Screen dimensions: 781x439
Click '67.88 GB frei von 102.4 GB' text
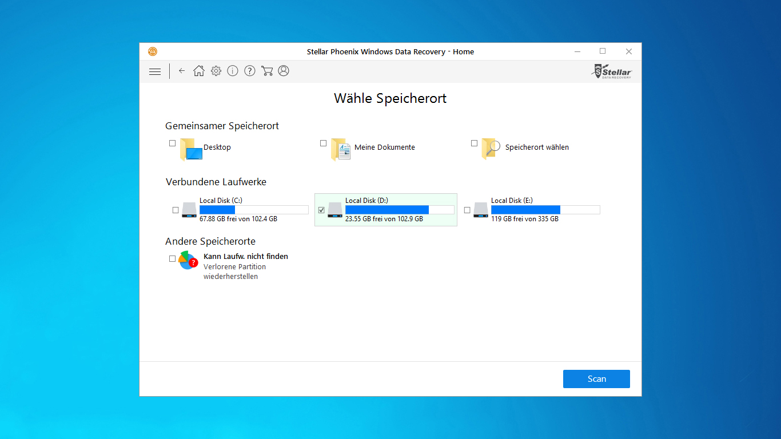click(238, 219)
